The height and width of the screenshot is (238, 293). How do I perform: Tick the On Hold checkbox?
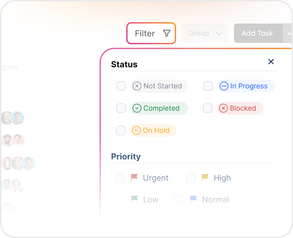(121, 130)
